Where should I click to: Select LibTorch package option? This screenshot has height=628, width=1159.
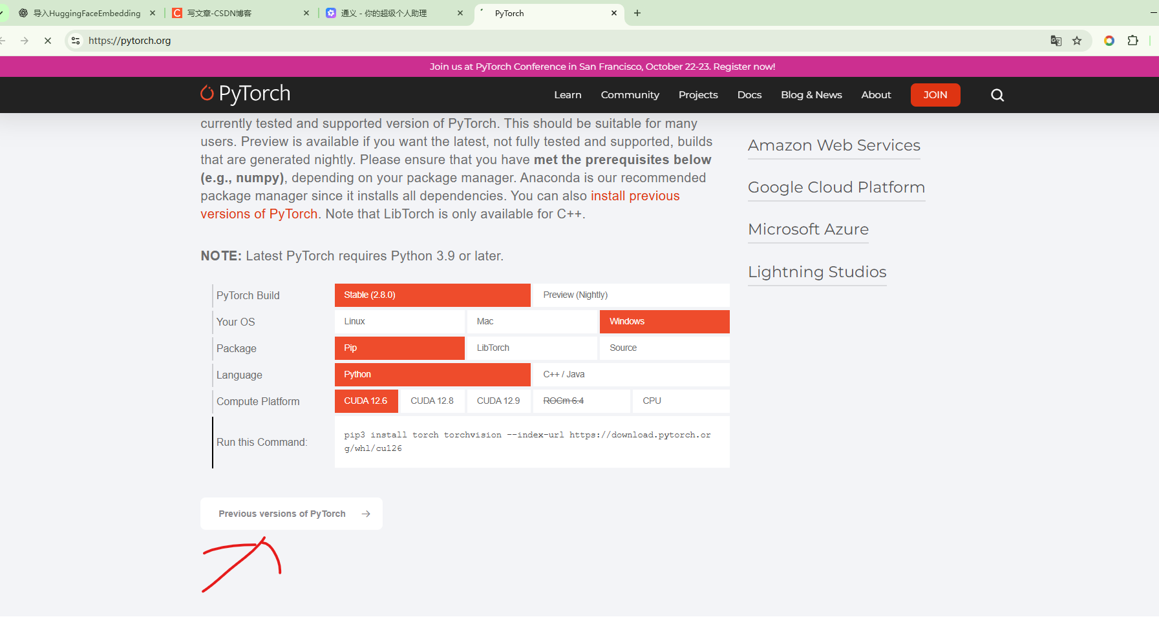click(x=532, y=348)
